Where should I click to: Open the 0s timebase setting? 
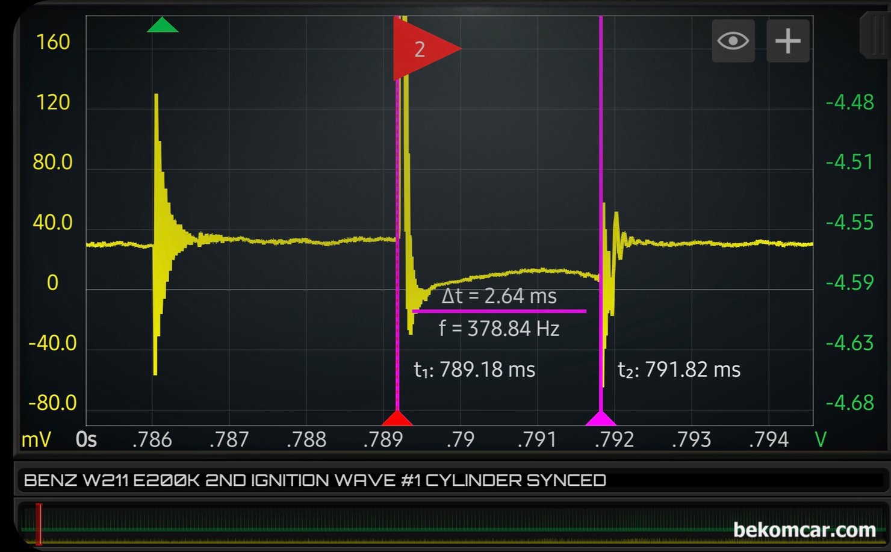click(x=86, y=440)
